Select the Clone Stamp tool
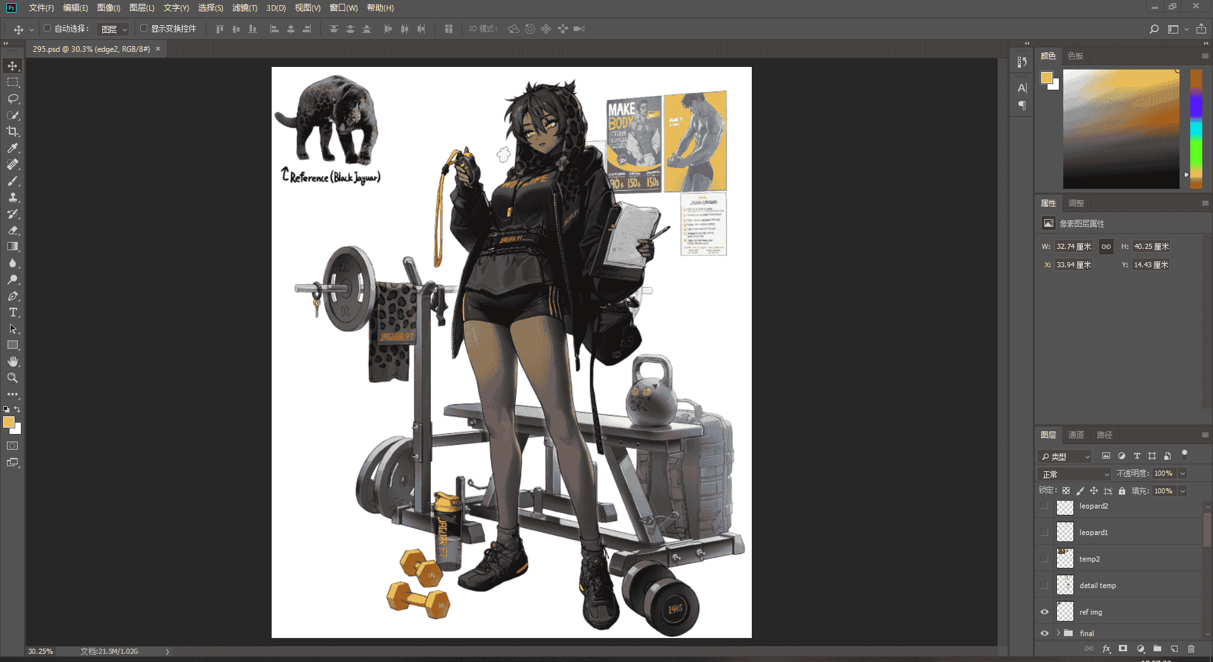The height and width of the screenshot is (662, 1213). (13, 197)
